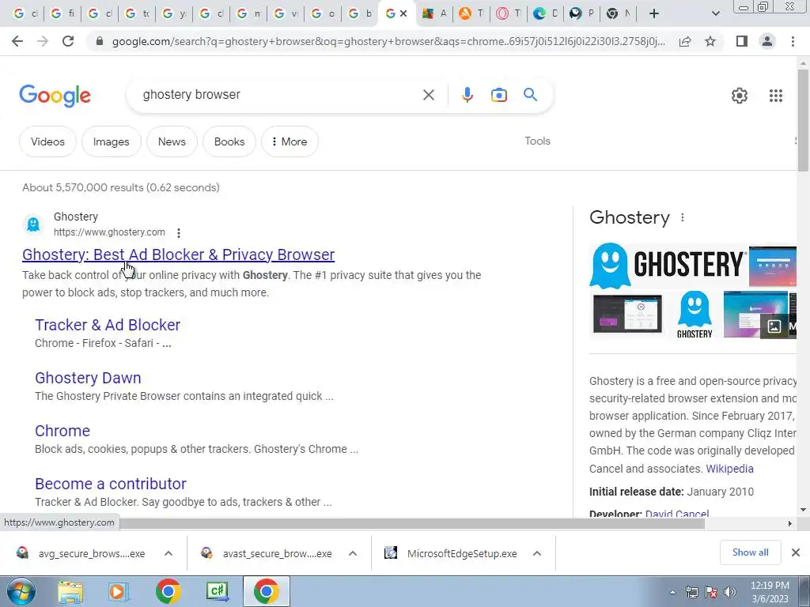This screenshot has height=607, width=810.
Task: Filter results by Videos
Action: pos(47,141)
